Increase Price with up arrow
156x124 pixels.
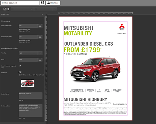click(x=40, y=59)
